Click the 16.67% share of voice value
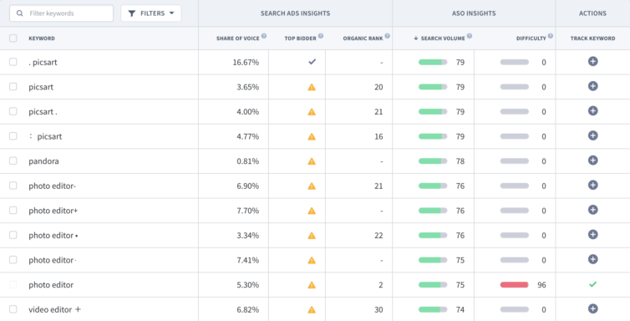This screenshot has height=321, width=630. 246,62
